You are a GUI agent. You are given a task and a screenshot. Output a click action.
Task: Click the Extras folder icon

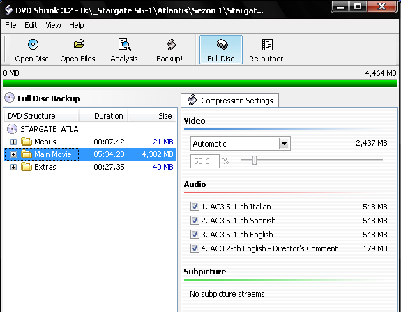pos(27,167)
